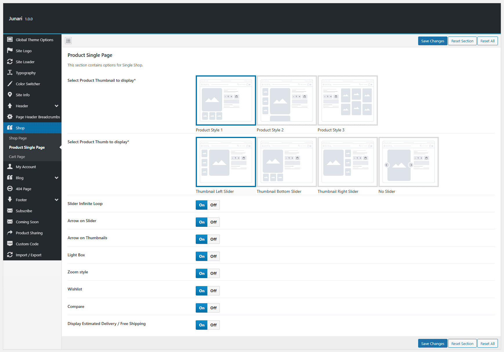Click the expand-all sections icon in the toolbar

coord(68,41)
